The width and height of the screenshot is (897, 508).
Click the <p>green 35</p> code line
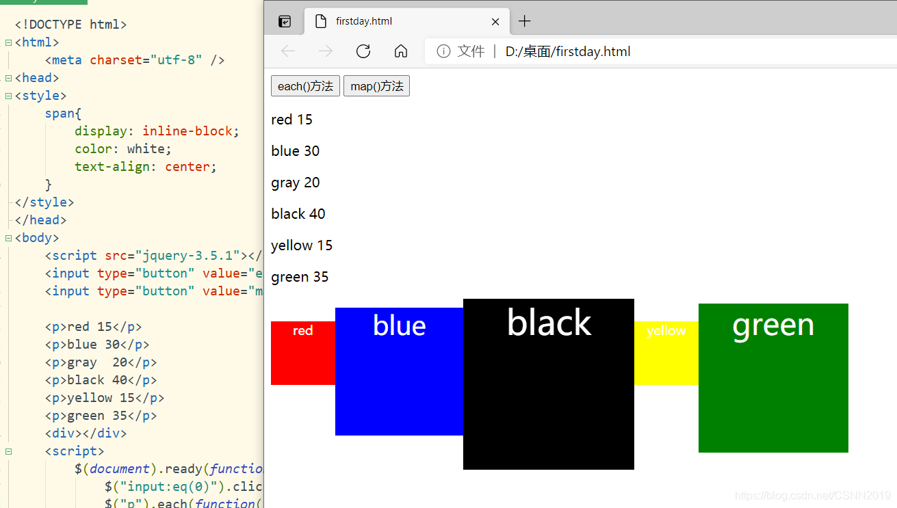(101, 416)
